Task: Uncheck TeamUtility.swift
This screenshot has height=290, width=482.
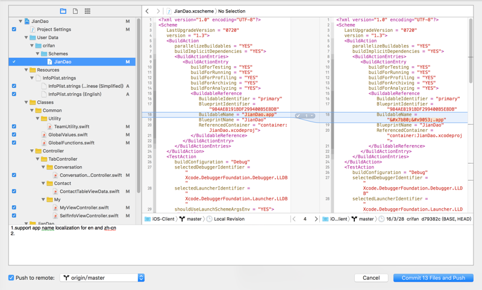Action: (x=14, y=126)
